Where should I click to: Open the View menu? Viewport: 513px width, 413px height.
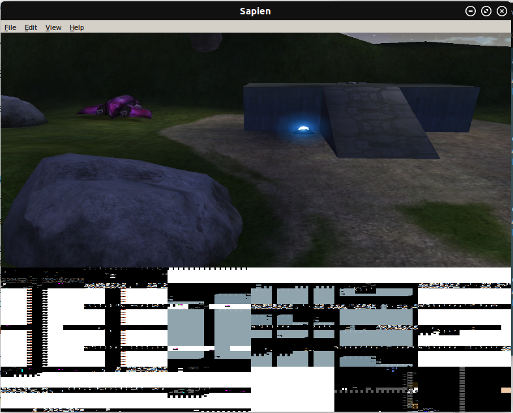tap(53, 27)
